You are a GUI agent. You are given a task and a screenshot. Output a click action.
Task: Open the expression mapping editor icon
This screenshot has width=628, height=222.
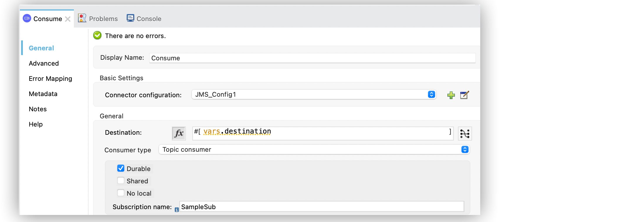(x=465, y=134)
